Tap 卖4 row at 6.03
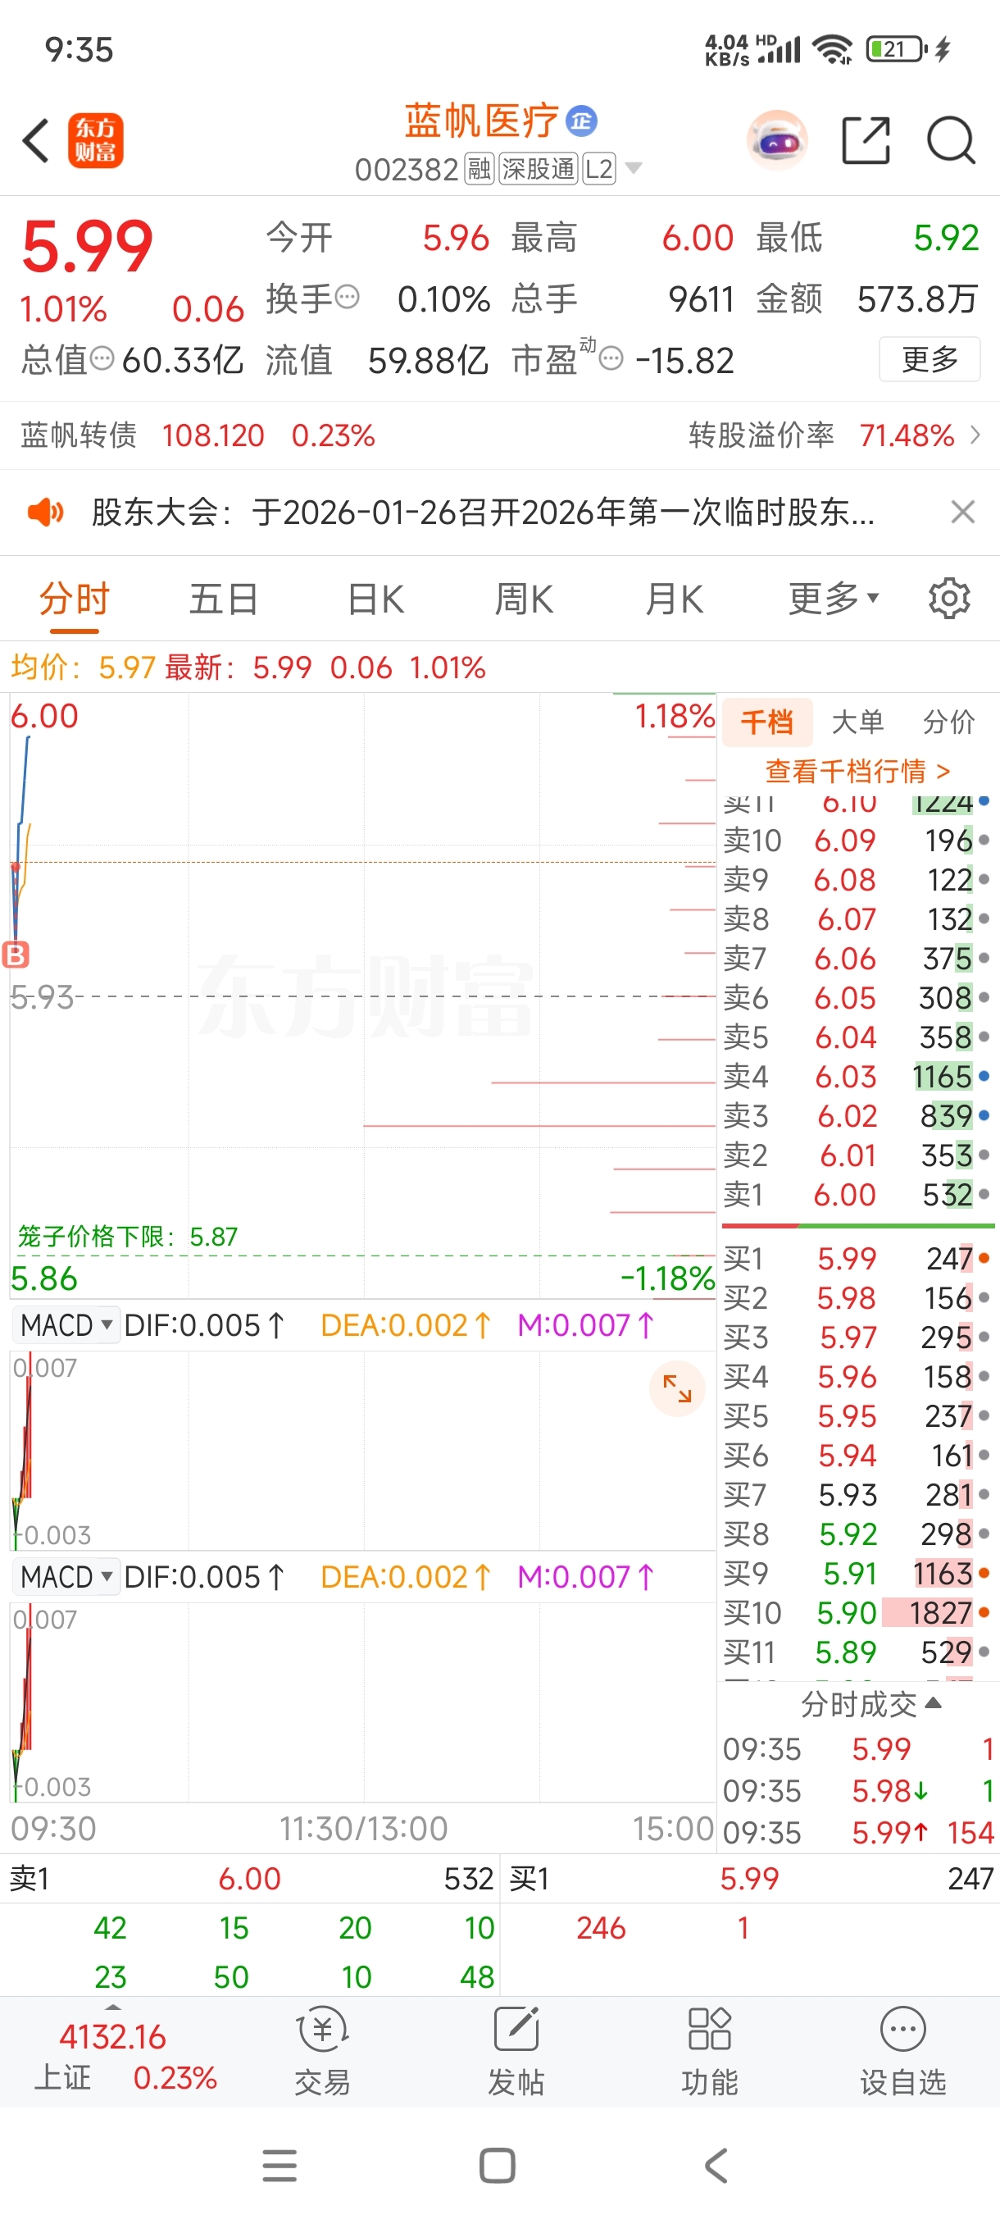The width and height of the screenshot is (1000, 2224). [x=857, y=1077]
